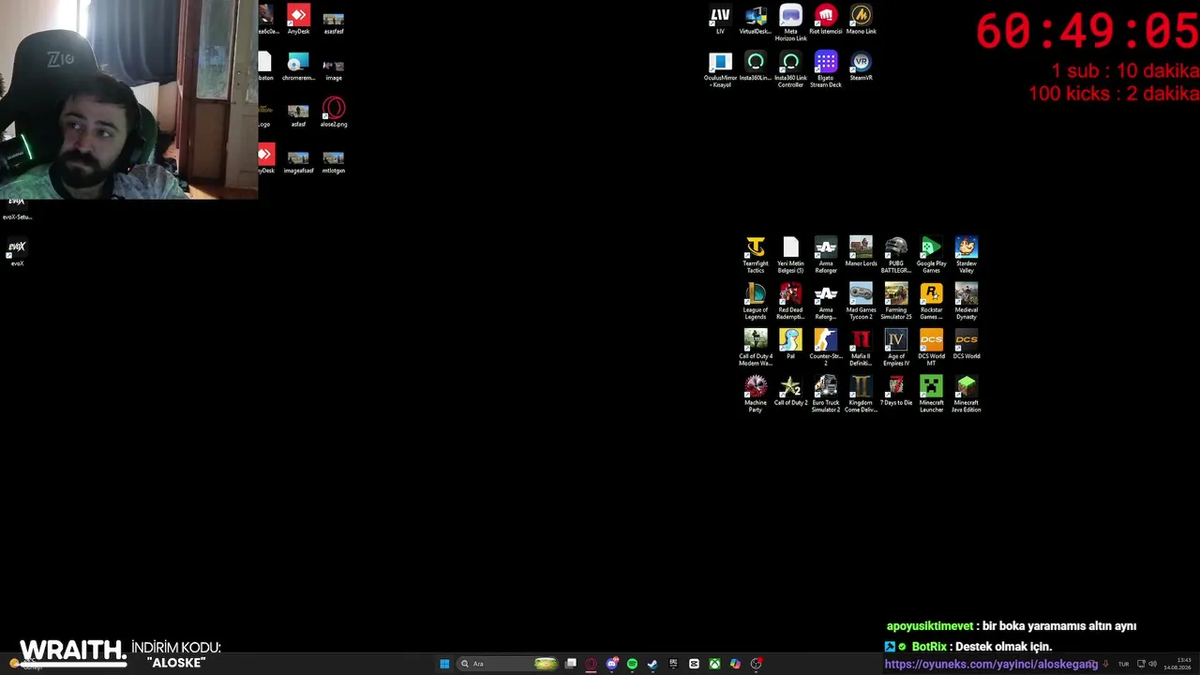Select Kingdom Come Deliverance shortcut
The height and width of the screenshot is (675, 1200).
pos(861,394)
